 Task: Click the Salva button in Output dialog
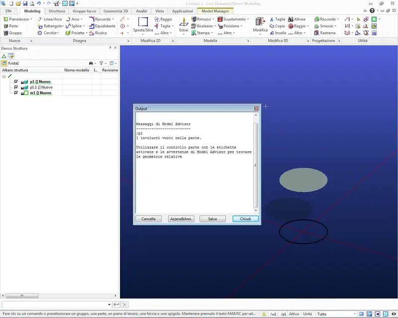coord(212,219)
